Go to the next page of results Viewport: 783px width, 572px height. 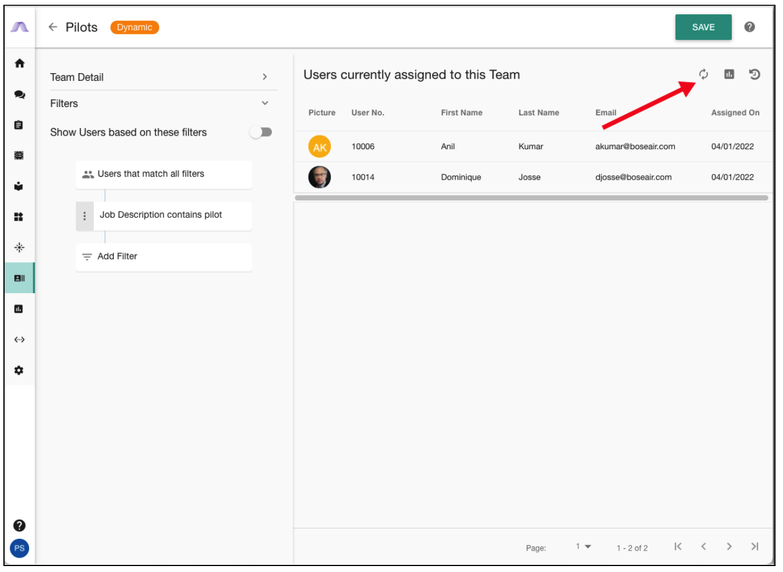point(729,546)
